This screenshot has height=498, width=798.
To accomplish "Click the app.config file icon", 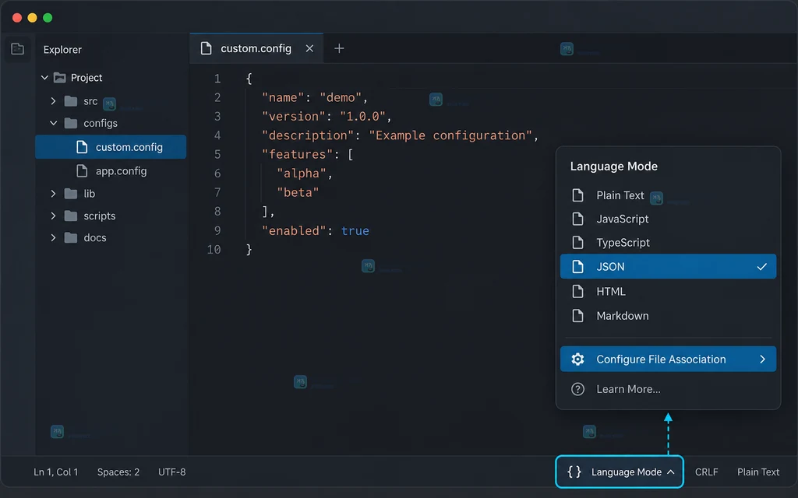I will pyautogui.click(x=82, y=170).
